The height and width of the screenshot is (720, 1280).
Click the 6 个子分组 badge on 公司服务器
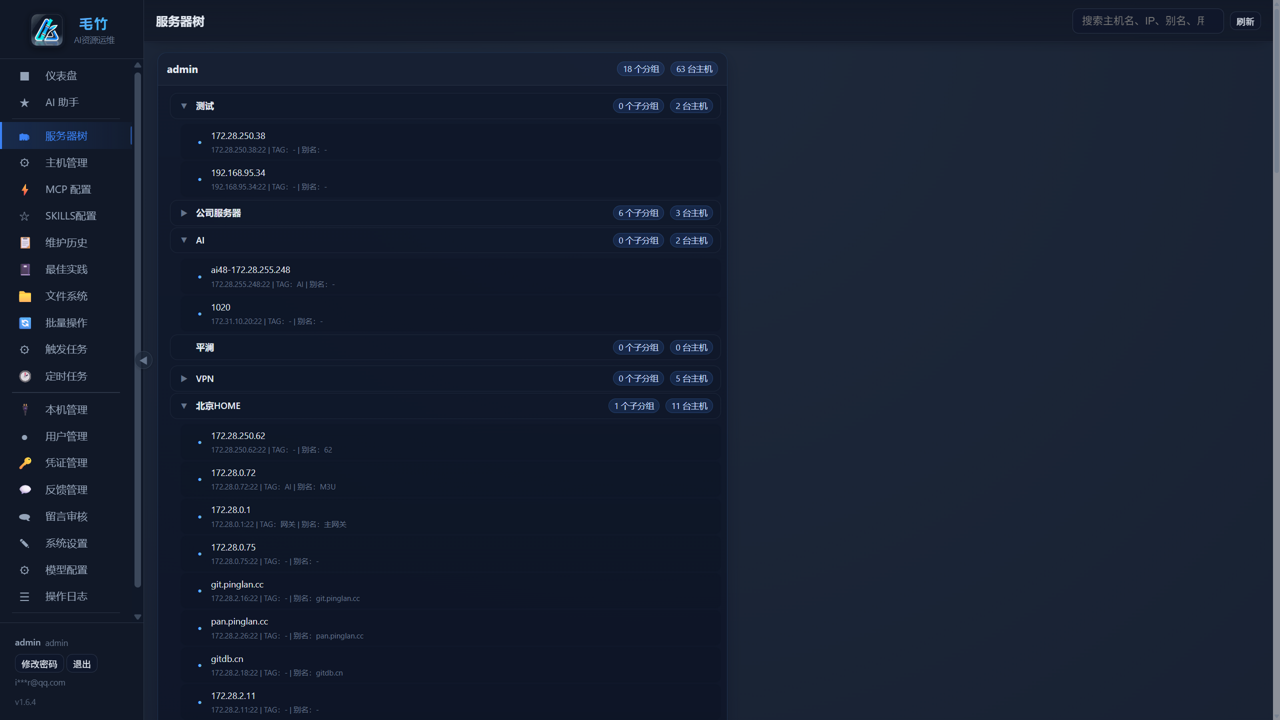(638, 213)
